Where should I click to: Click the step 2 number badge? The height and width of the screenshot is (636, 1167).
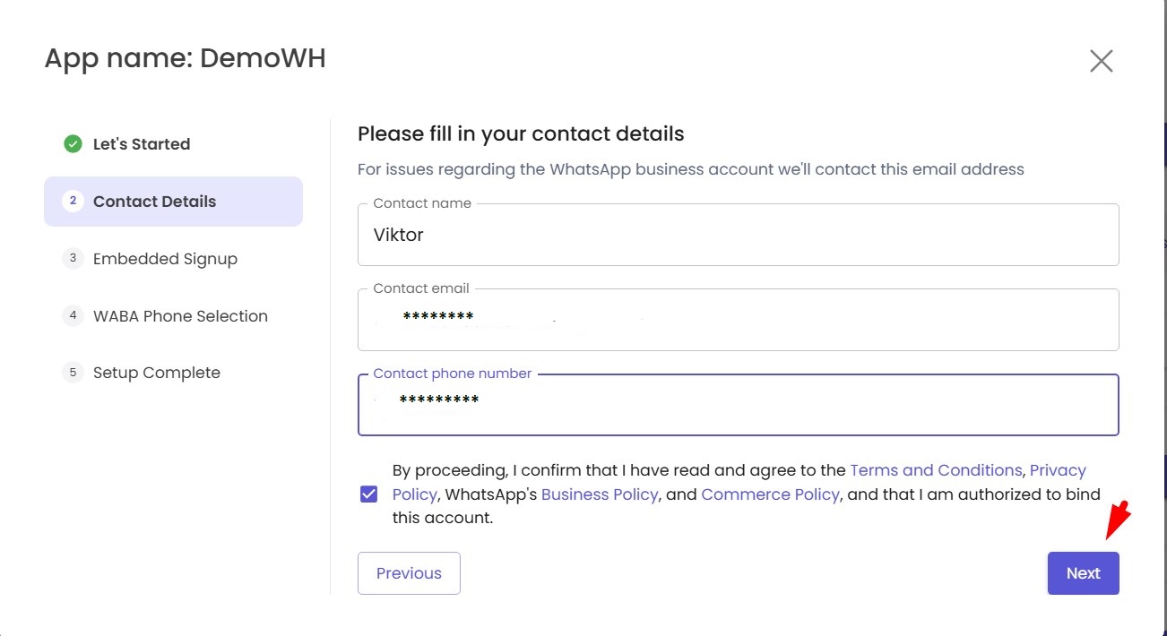pyautogui.click(x=73, y=202)
